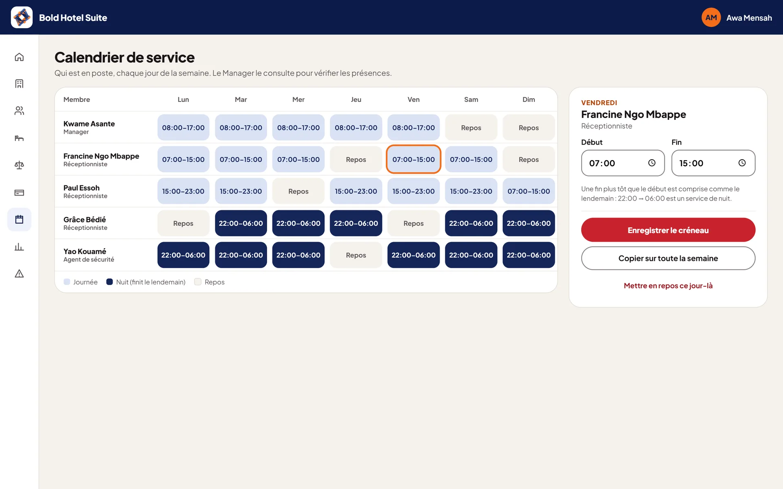Open the building icon in the sidebar

pos(19,84)
